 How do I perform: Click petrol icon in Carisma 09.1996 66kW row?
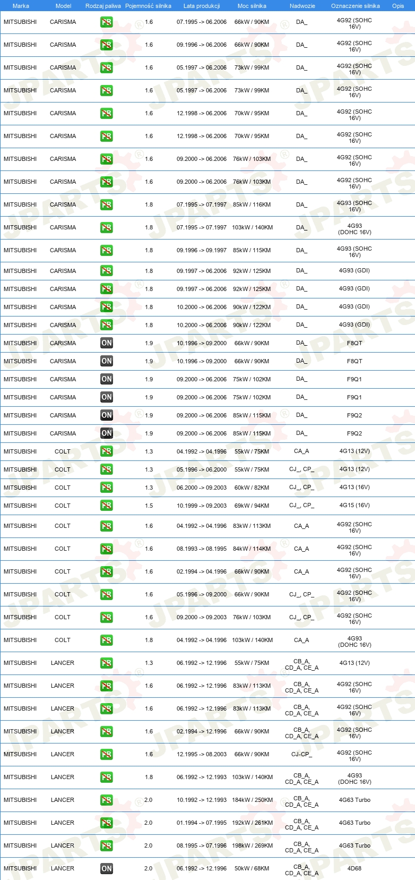click(x=107, y=45)
